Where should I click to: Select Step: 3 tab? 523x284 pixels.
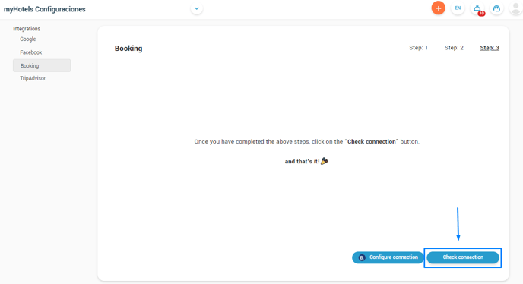[x=490, y=48]
